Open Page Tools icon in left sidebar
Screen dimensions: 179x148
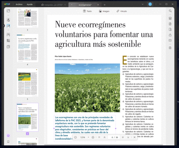click(8, 47)
